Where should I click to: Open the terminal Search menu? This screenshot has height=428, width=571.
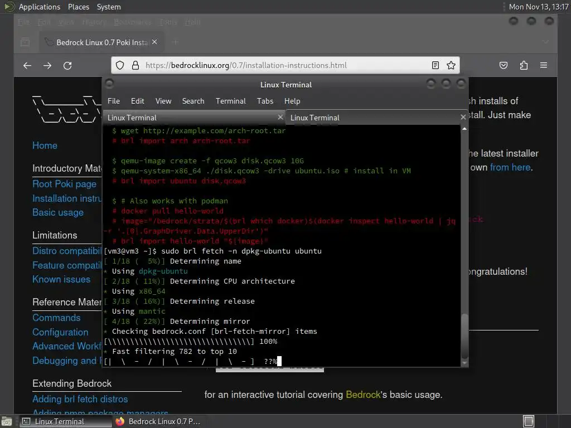point(193,101)
